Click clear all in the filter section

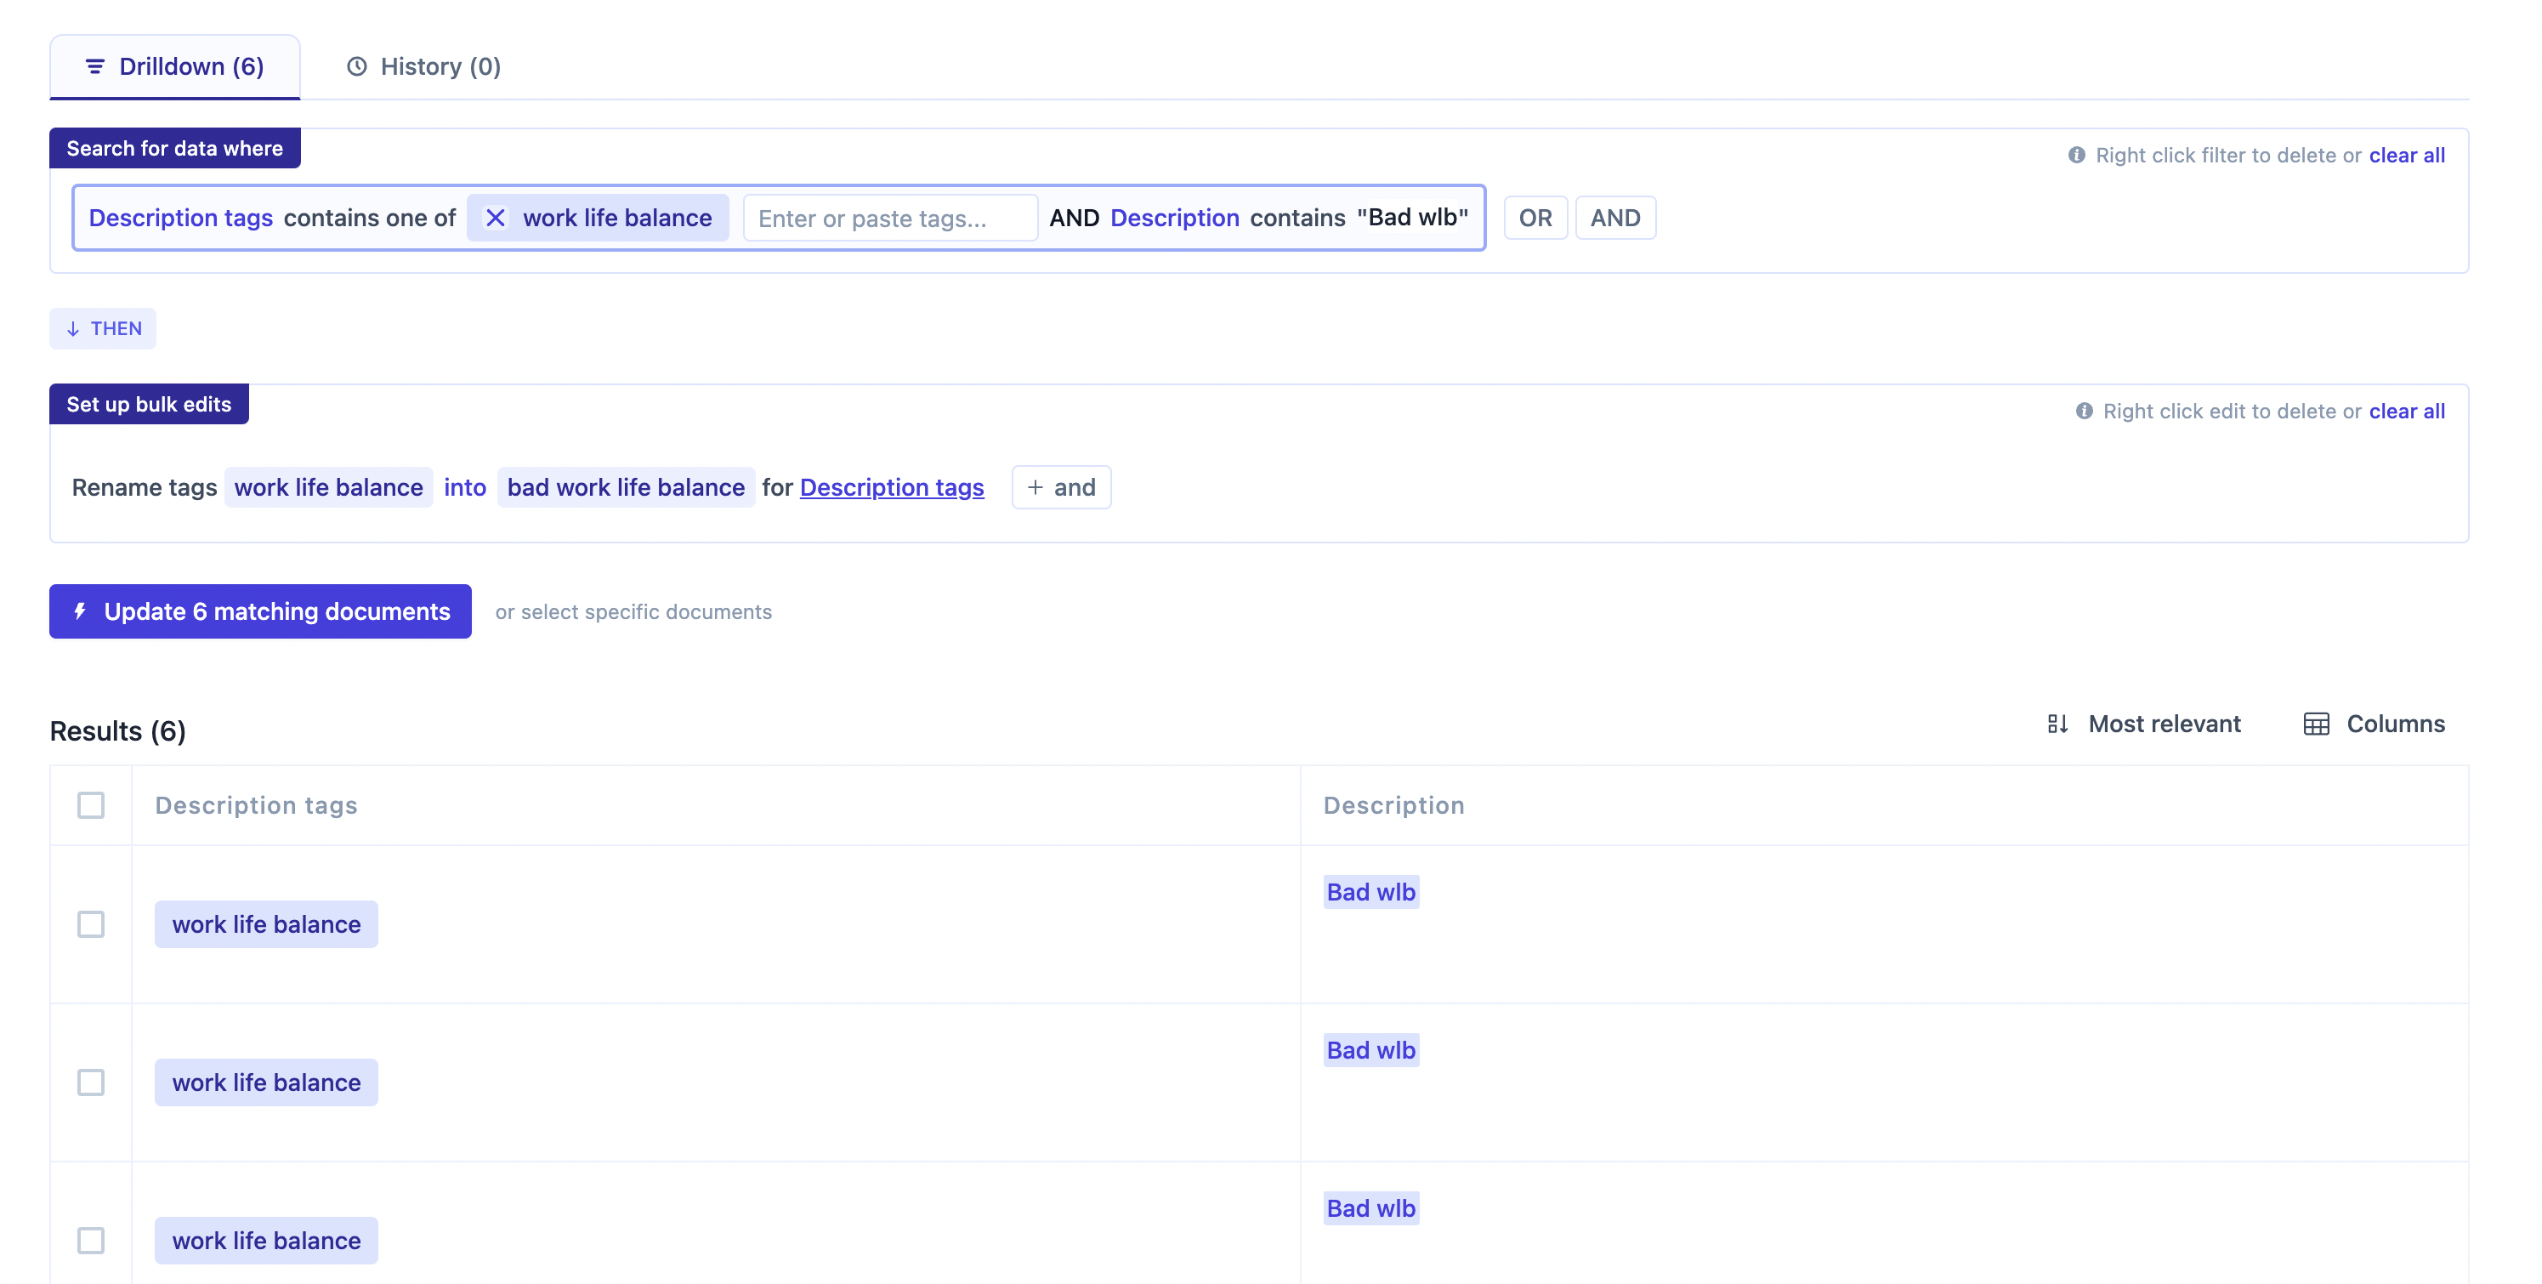click(x=2406, y=155)
